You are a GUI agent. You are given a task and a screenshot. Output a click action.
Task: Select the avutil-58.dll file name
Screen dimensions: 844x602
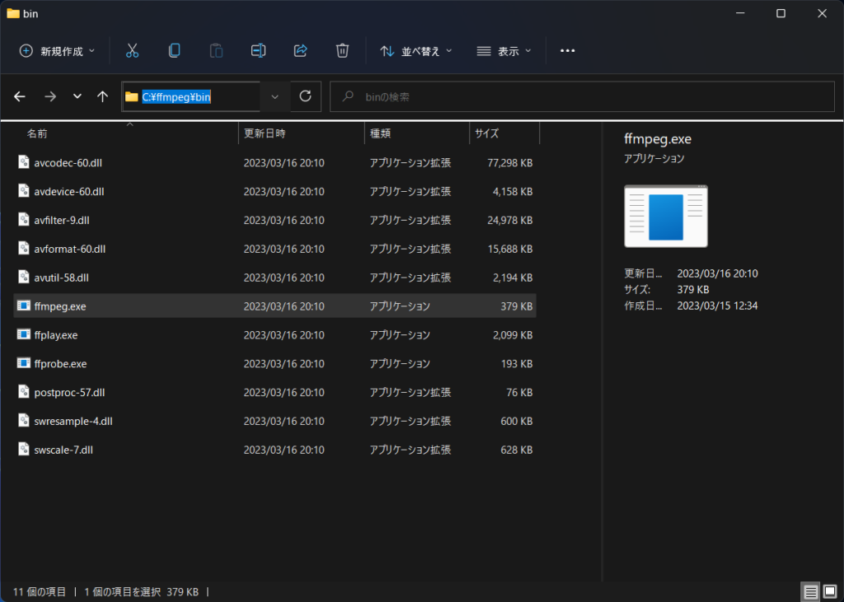61,278
